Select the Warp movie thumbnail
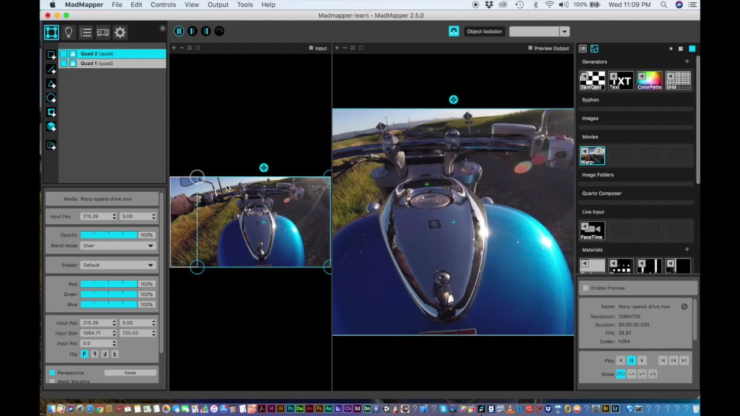Screen dimensions: 740x416 point(593,155)
